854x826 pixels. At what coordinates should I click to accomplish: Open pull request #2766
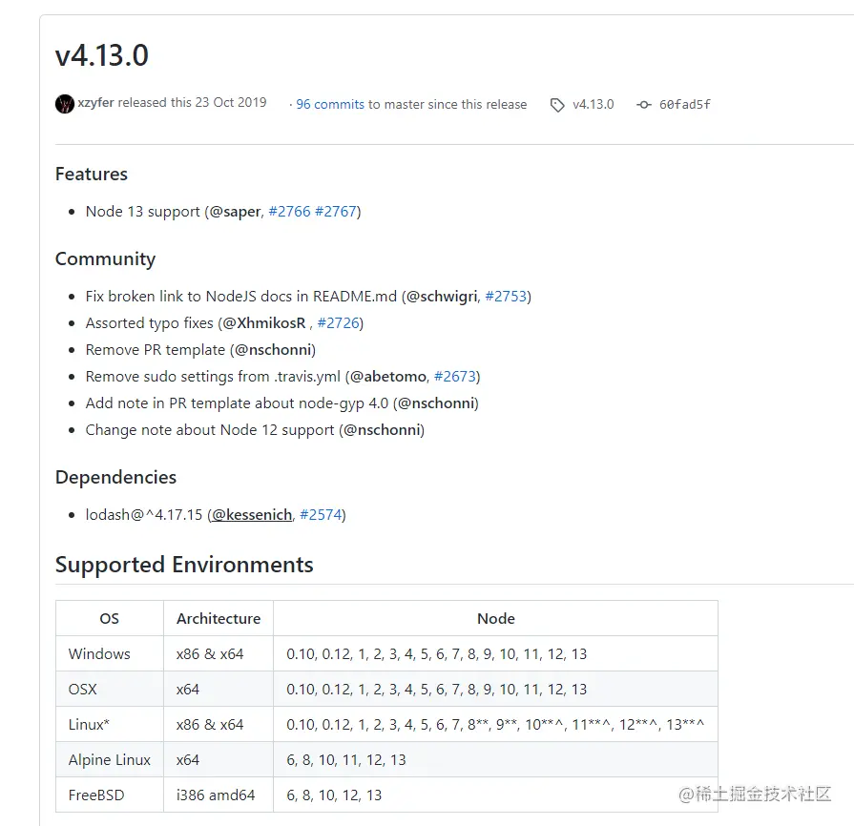[x=289, y=211]
